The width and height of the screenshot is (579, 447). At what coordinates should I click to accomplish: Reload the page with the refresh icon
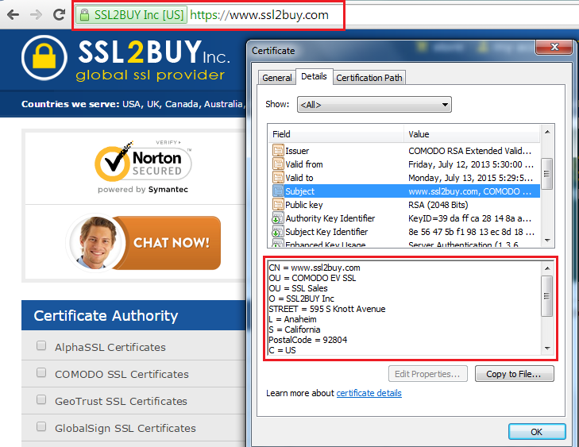click(59, 15)
